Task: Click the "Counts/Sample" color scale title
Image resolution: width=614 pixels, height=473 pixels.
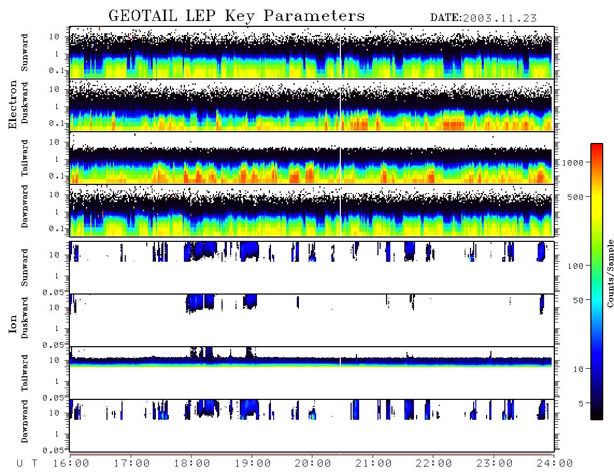Action: 610,273
